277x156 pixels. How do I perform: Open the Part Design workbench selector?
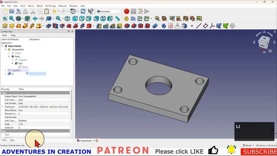(x=109, y=11)
